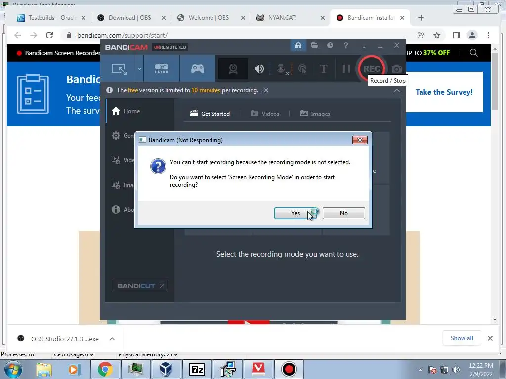Viewport: 506px width, 379px height.
Task: Open Chrome three-dot menu
Action: pos(488,35)
